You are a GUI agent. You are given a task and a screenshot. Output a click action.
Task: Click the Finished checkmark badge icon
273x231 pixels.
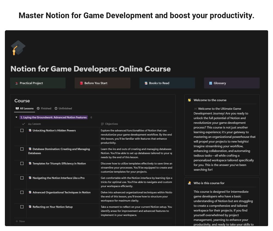pos(38,108)
